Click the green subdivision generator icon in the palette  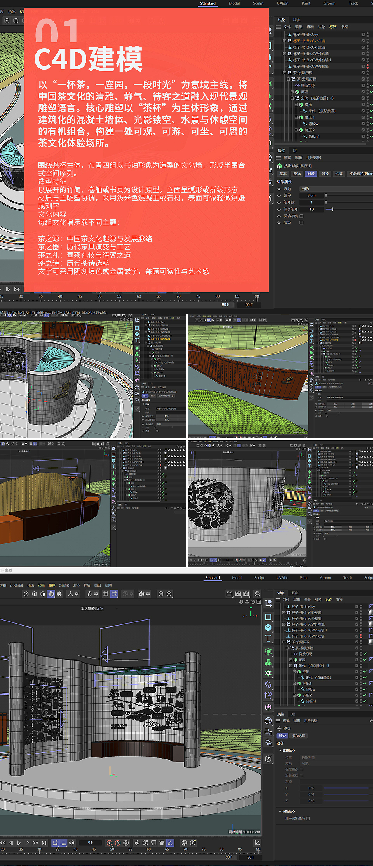tap(268, 652)
